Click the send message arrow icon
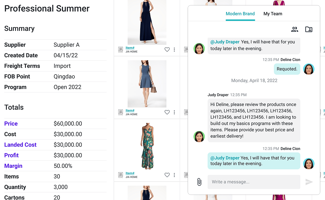This screenshot has width=325, height=200. [x=309, y=182]
